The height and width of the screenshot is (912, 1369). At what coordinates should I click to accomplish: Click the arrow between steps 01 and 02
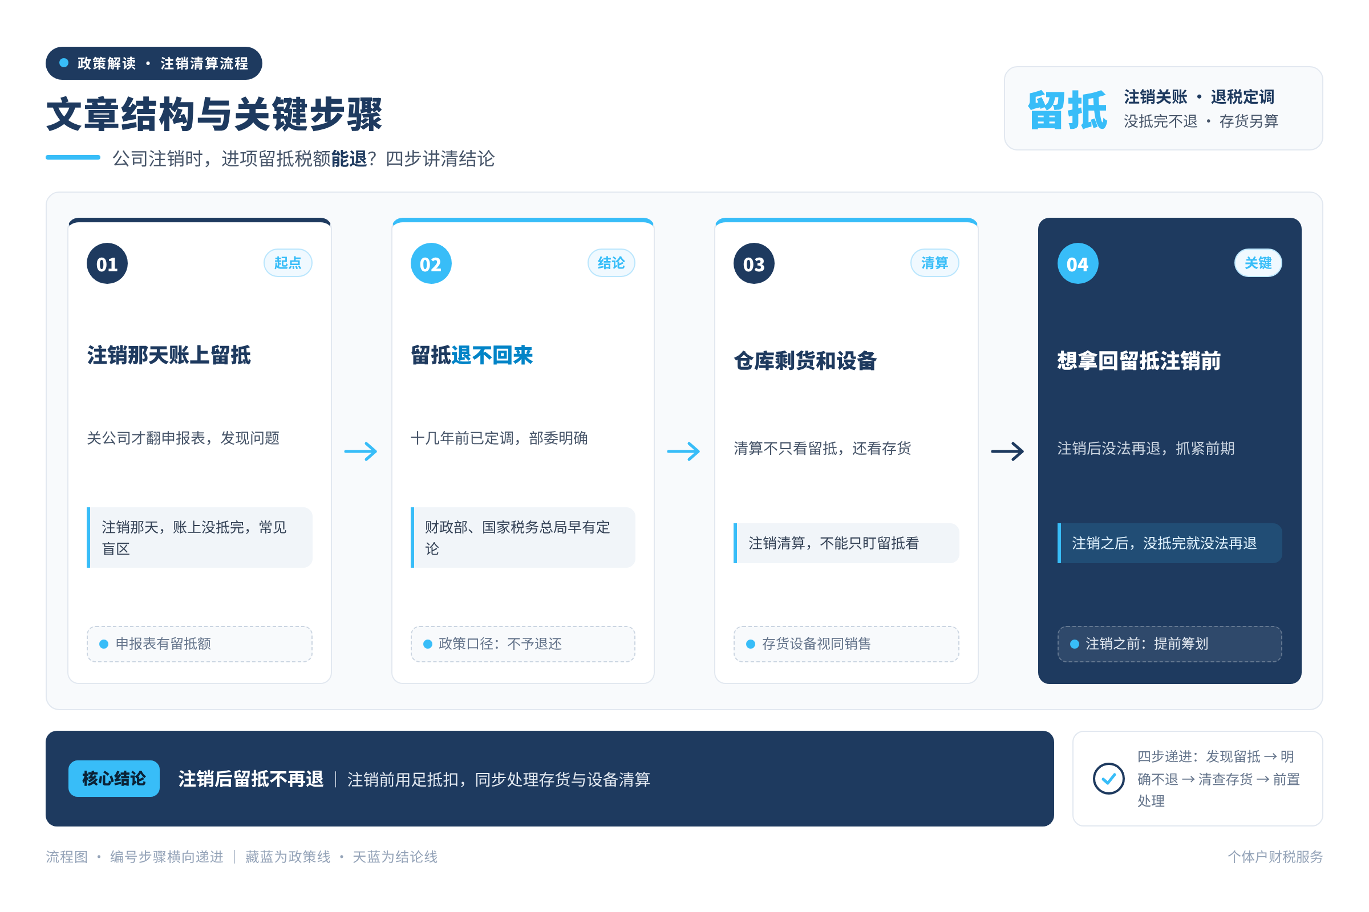361,451
